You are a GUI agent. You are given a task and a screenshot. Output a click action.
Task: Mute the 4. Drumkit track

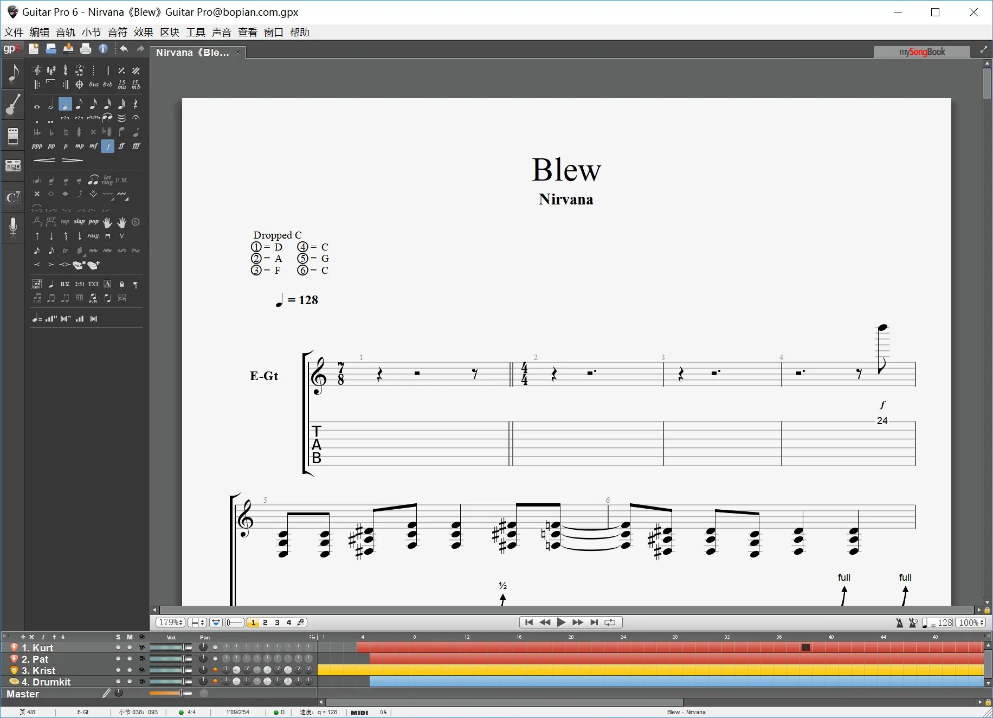[x=130, y=681]
